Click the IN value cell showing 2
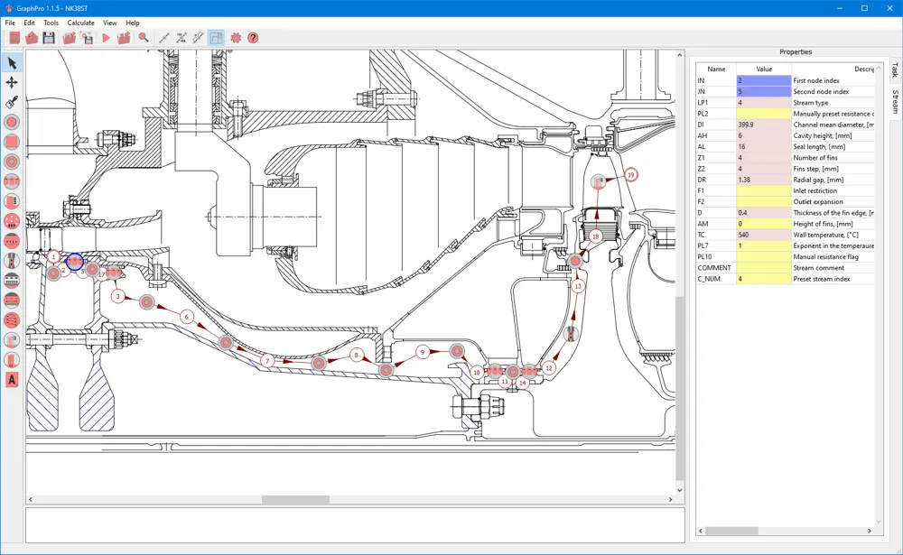The image size is (903, 555). (764, 80)
